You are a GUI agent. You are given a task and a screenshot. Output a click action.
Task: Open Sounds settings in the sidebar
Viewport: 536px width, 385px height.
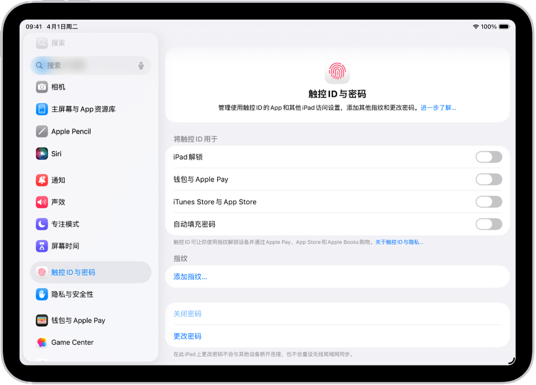pyautogui.click(x=61, y=202)
